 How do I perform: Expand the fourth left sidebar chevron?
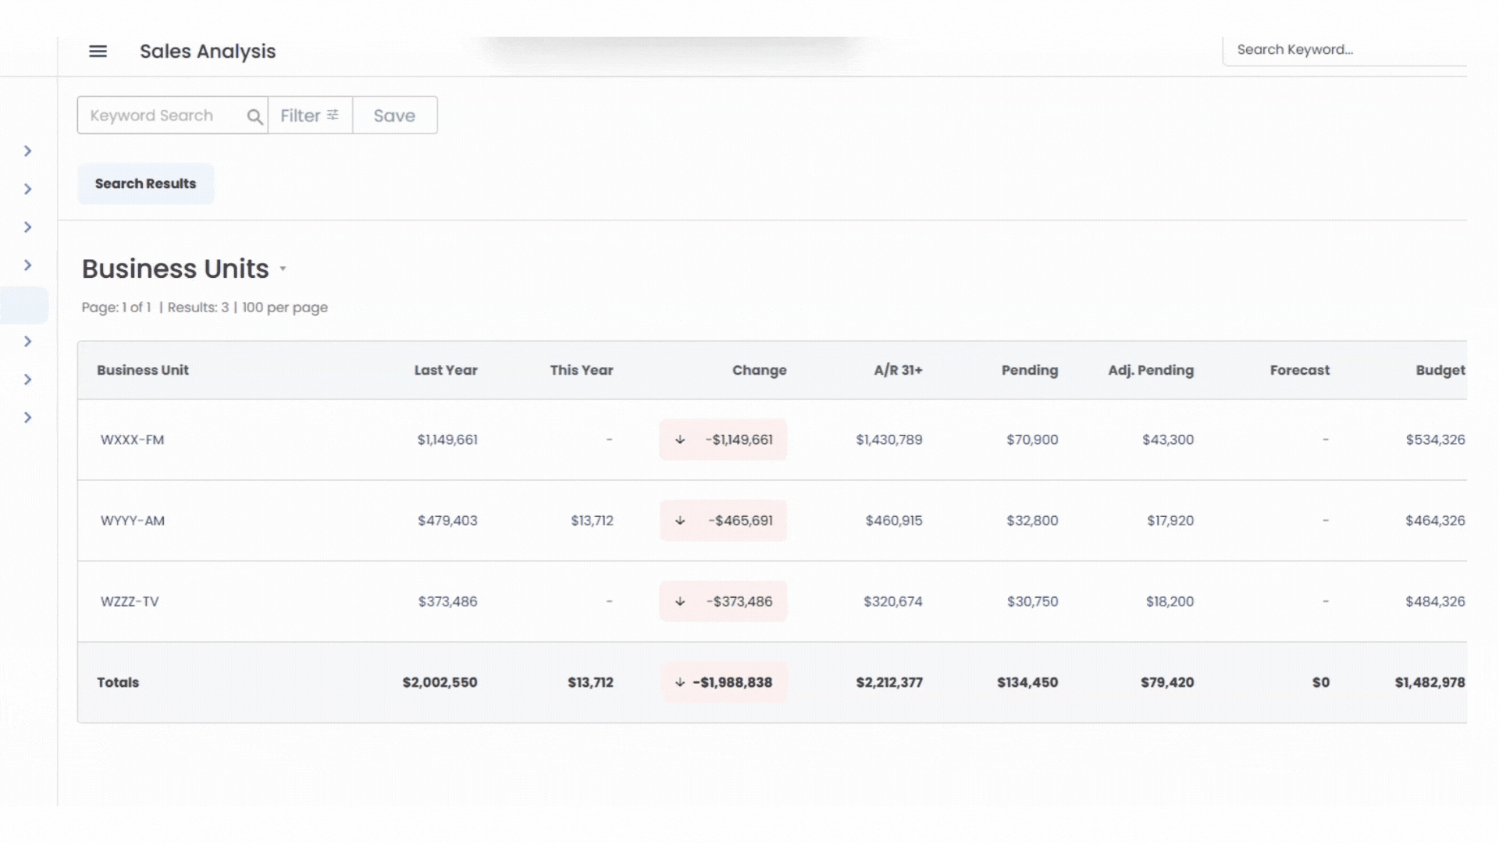(28, 265)
